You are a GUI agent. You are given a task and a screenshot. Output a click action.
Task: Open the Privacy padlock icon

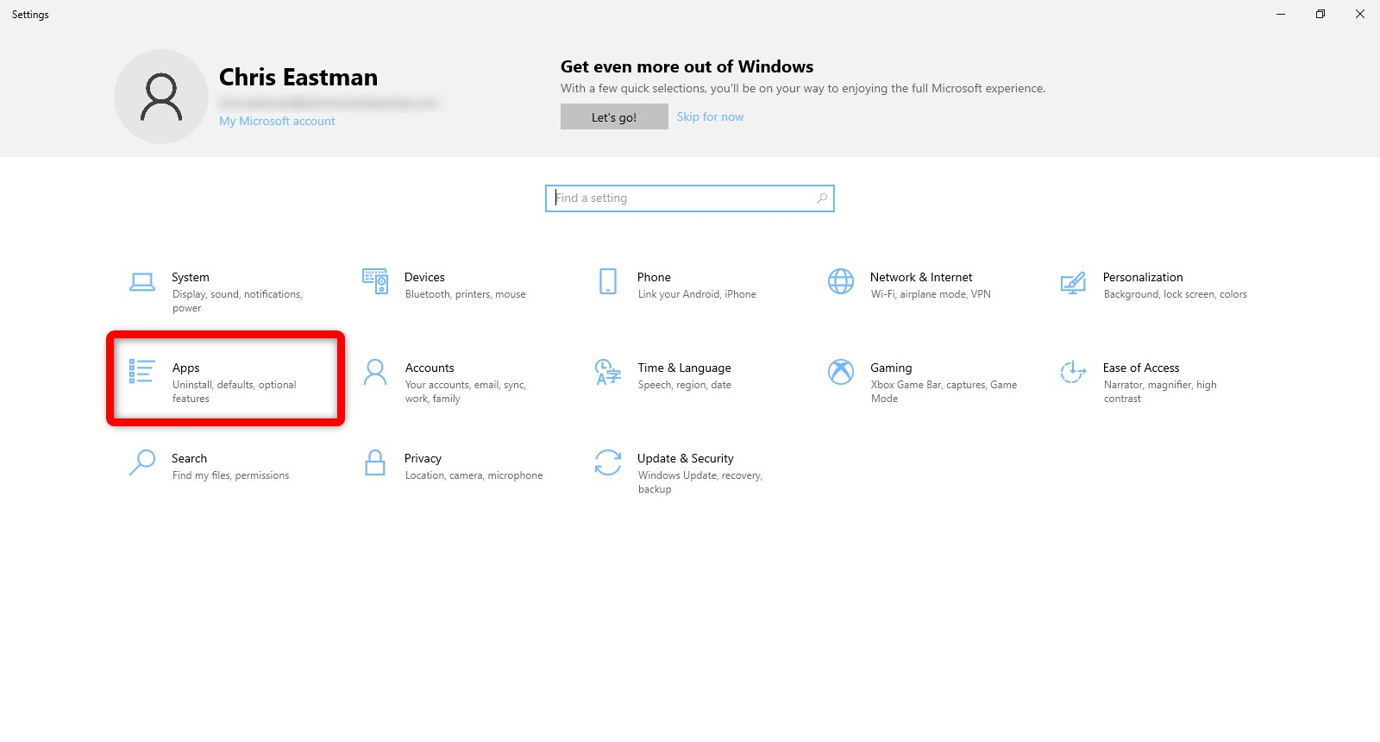pos(375,462)
